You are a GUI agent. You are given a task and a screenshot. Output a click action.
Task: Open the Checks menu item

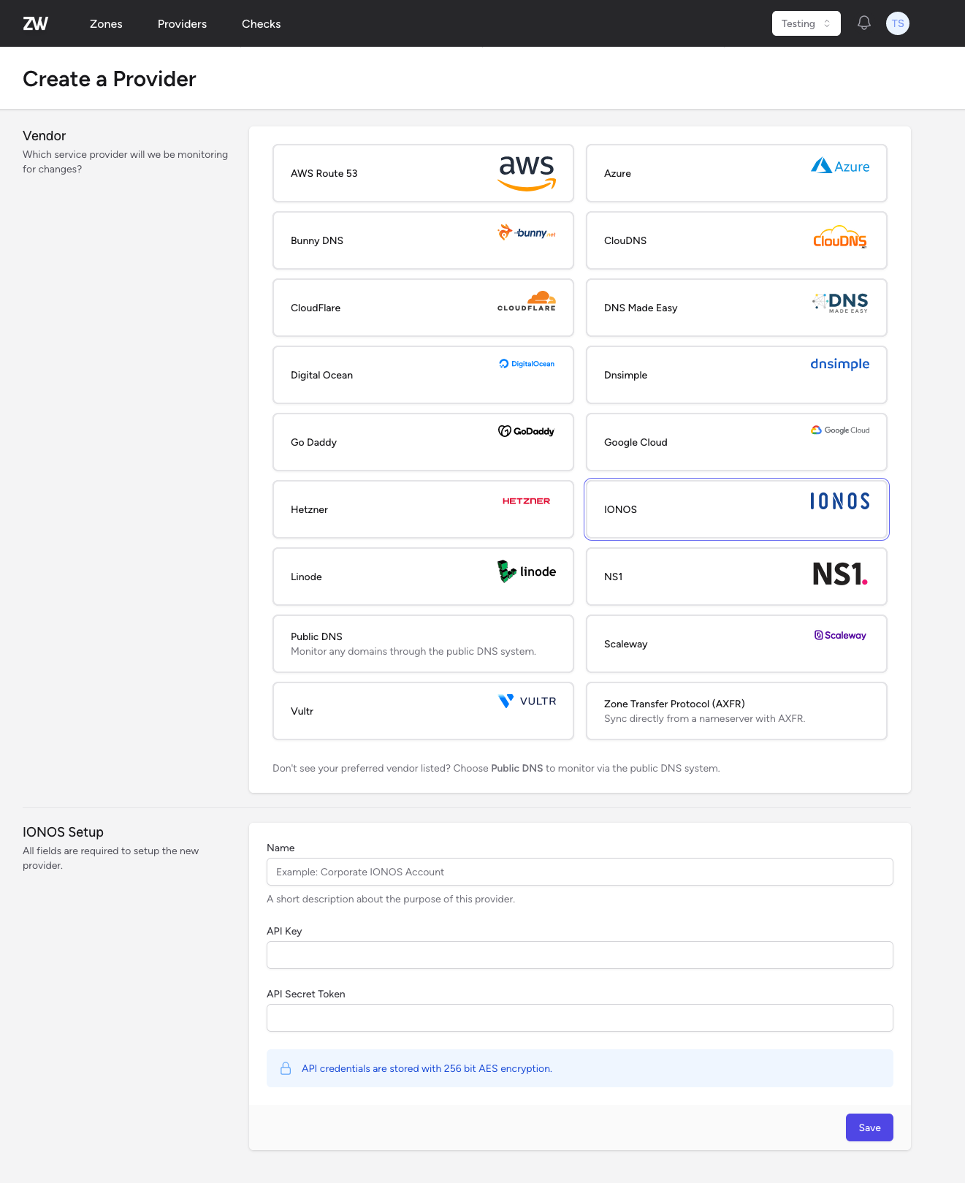click(x=262, y=23)
